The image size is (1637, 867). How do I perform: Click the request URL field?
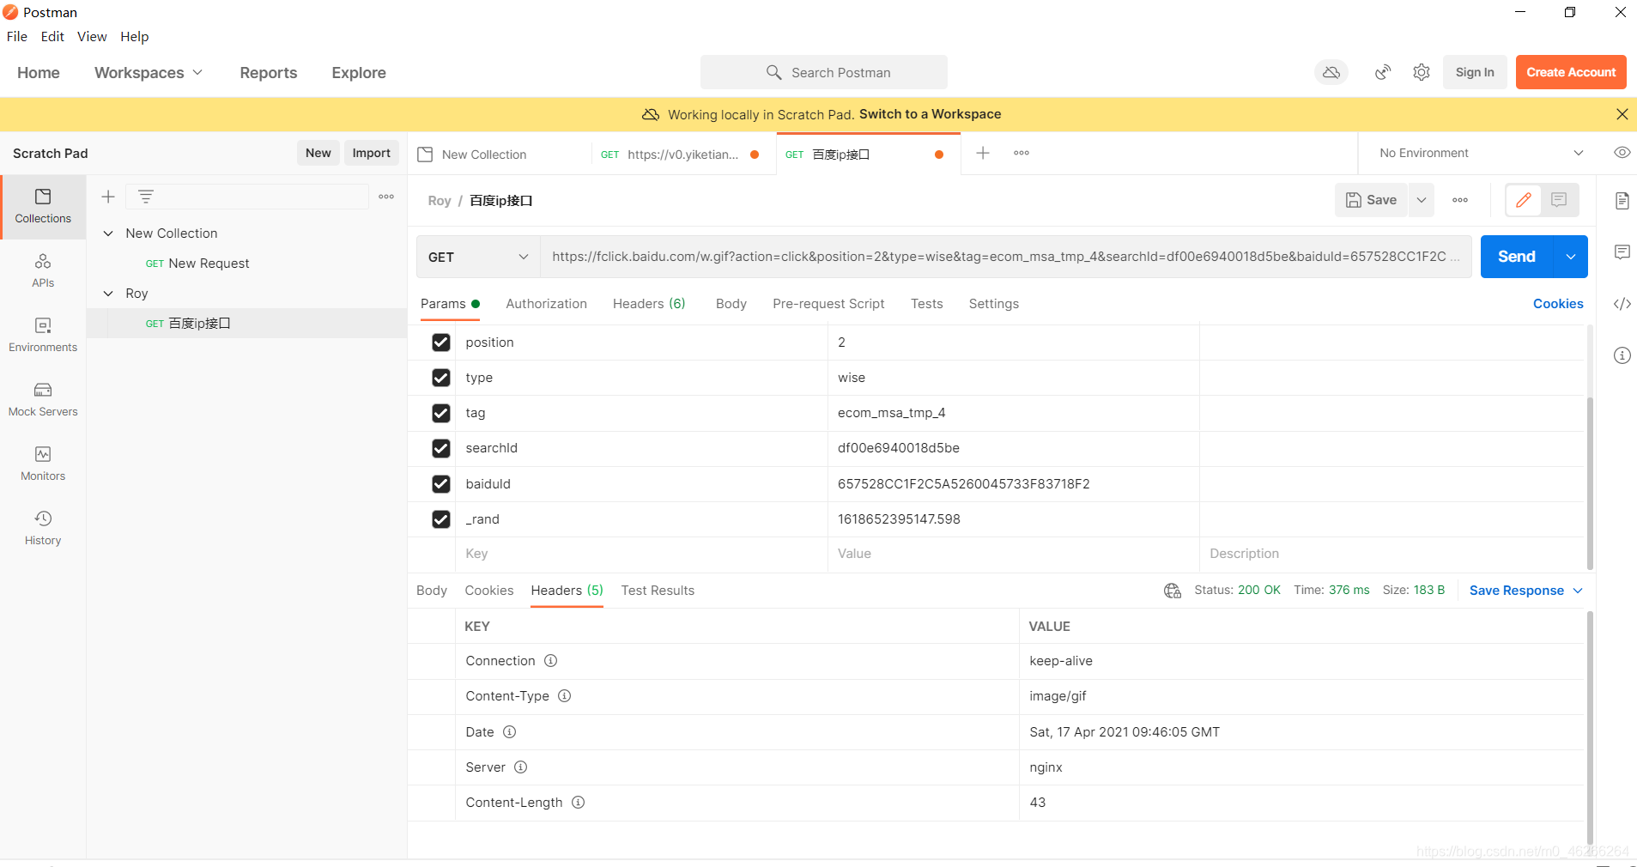coord(1005,257)
